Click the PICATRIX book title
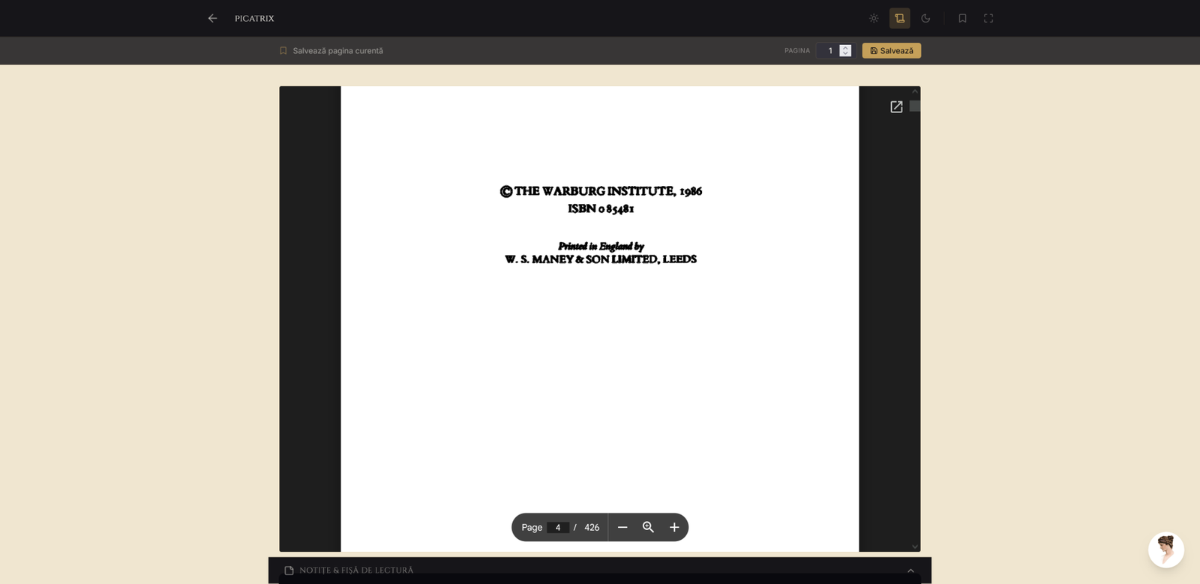The image size is (1200, 584). (254, 19)
